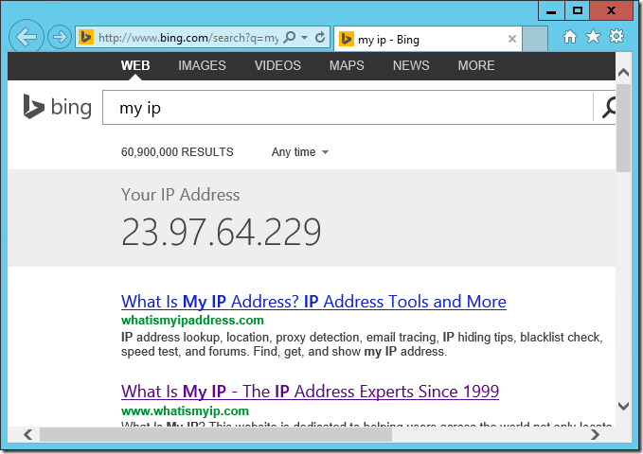Click the green www.whatismyip.com URL
643x454 pixels.
(185, 410)
